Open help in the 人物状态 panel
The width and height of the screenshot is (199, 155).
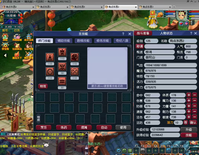191,33
